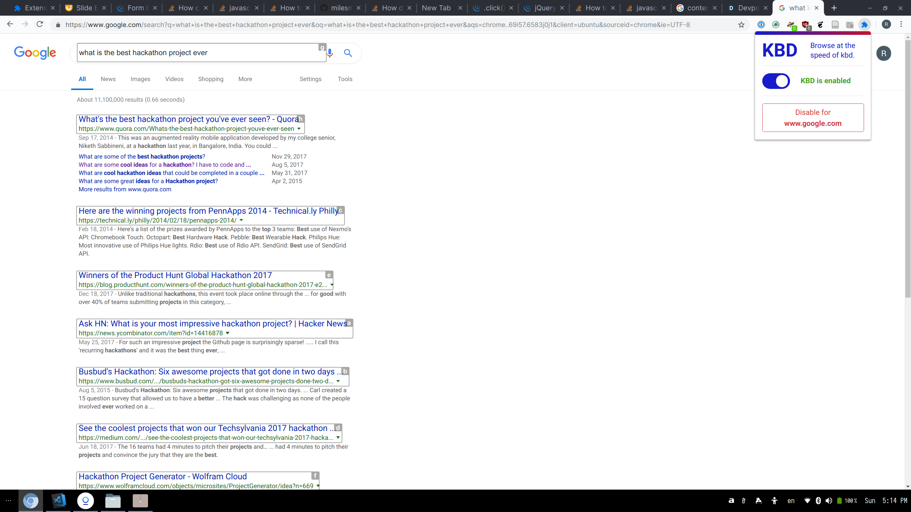
Task: Open the Hackathon Project Generator Wolfram link
Action: click(163, 476)
